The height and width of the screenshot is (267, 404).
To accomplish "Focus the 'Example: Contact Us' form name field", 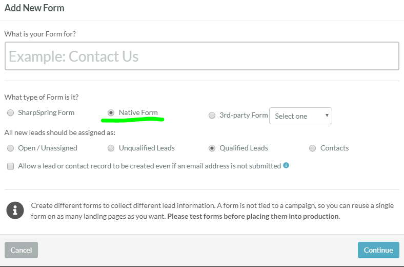I will pyautogui.click(x=201, y=56).
